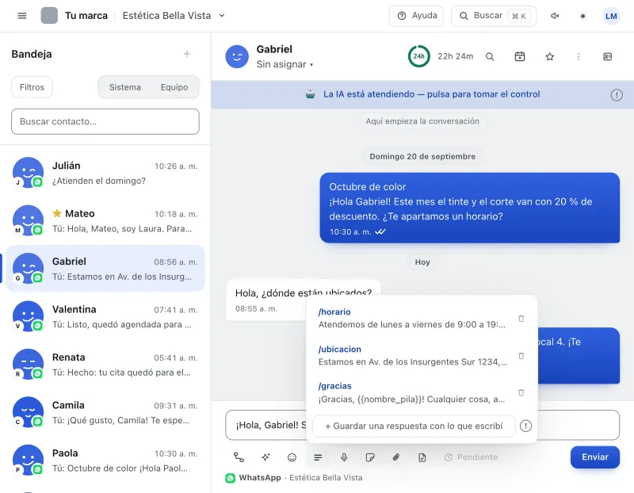Star the Gabriel conversation
Screen dimensions: 634x493
(549, 56)
